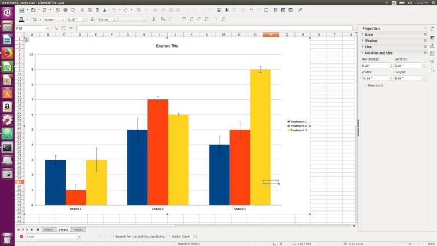Click the Height field spinner arrows
This screenshot has width=437, height=246.
pyautogui.click(x=424, y=78)
